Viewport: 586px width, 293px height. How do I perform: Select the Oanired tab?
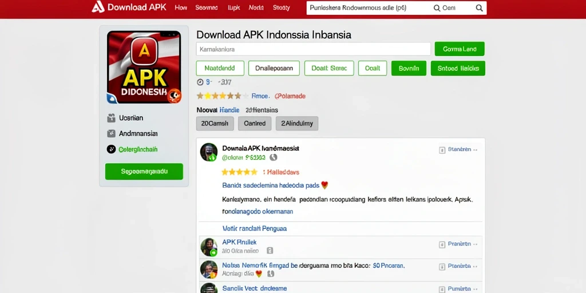click(255, 124)
